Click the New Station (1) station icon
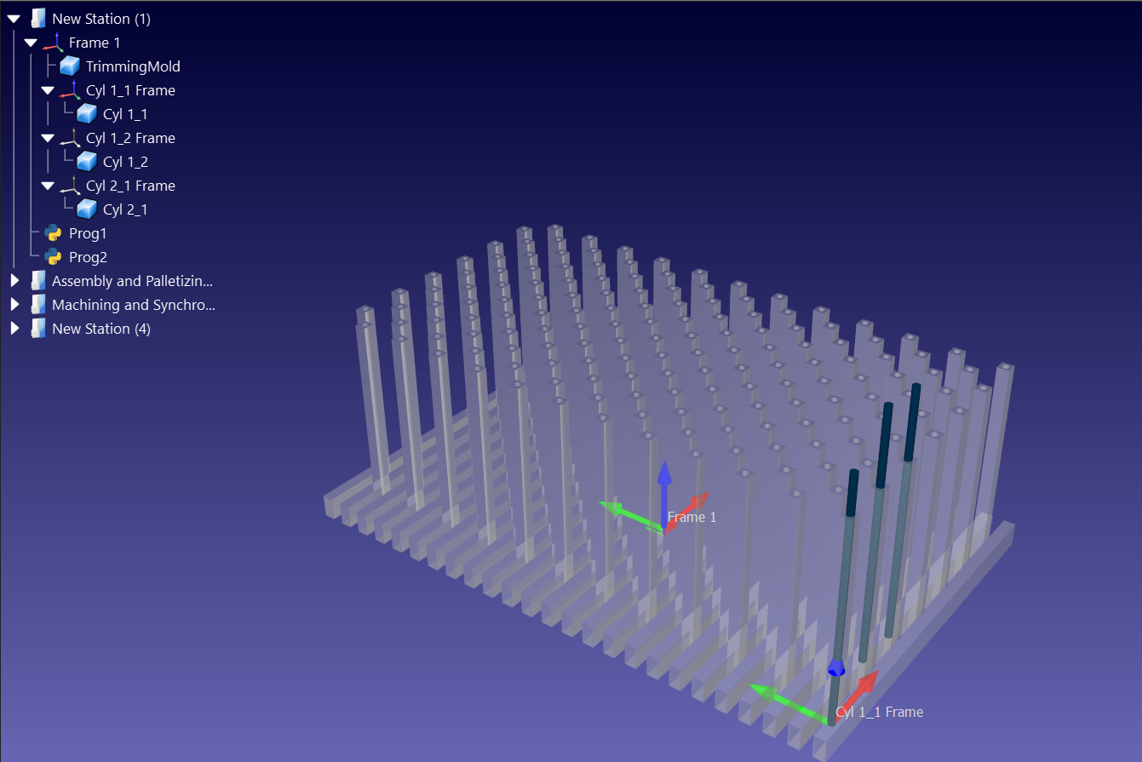The height and width of the screenshot is (762, 1142). tap(37, 19)
